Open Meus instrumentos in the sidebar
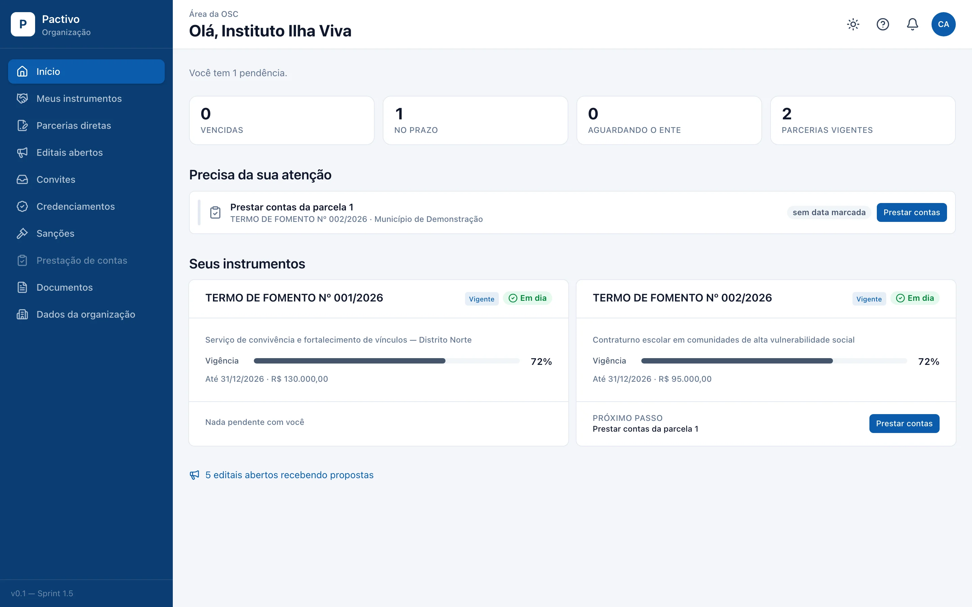This screenshot has width=972, height=607. (x=86, y=98)
